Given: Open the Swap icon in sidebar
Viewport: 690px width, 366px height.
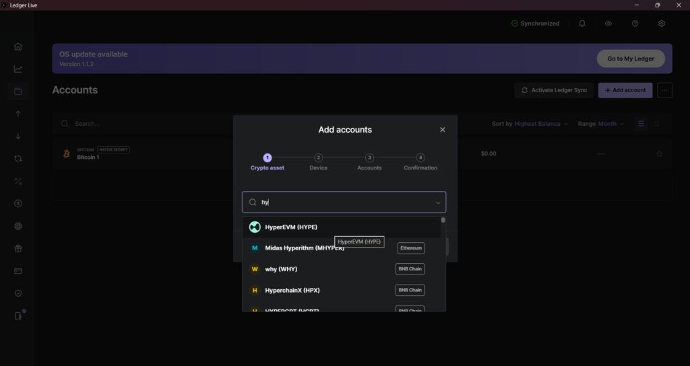Looking at the screenshot, I should tap(18, 159).
